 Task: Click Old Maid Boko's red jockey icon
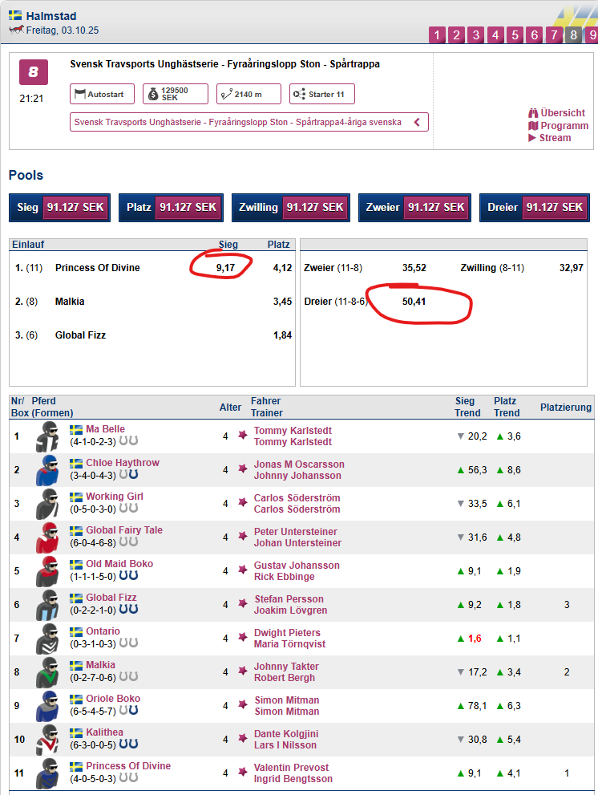pyautogui.click(x=46, y=572)
